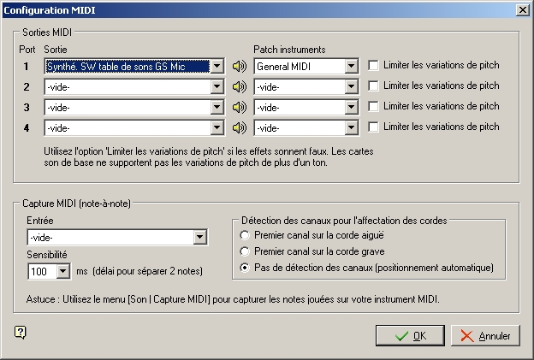Test sound for MIDI port 1 speaker icon
534x360 pixels.
coord(239,66)
